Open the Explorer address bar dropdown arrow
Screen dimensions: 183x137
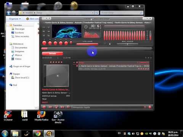pyautogui.click(x=93, y=13)
